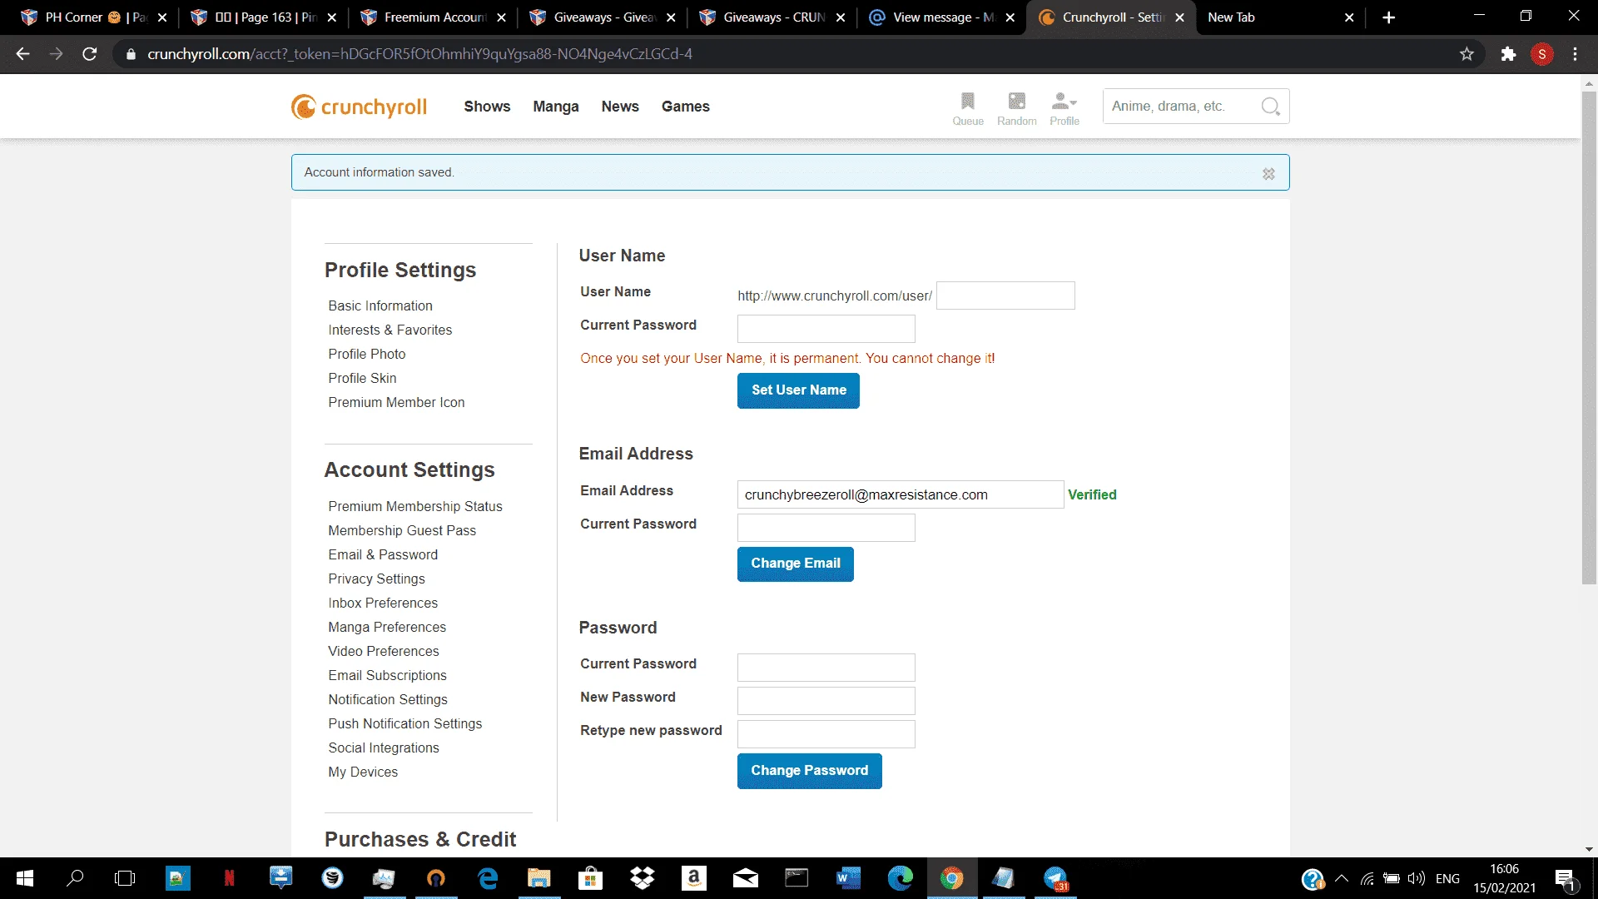
Task: Open File Explorer on taskbar
Action: pos(538,878)
